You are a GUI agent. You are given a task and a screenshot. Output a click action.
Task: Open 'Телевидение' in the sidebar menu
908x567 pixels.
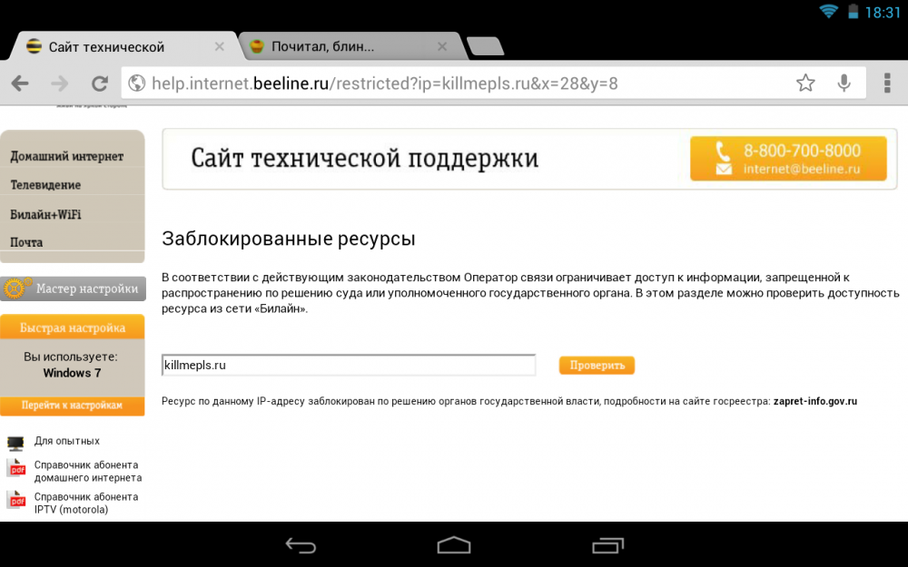[x=45, y=185]
